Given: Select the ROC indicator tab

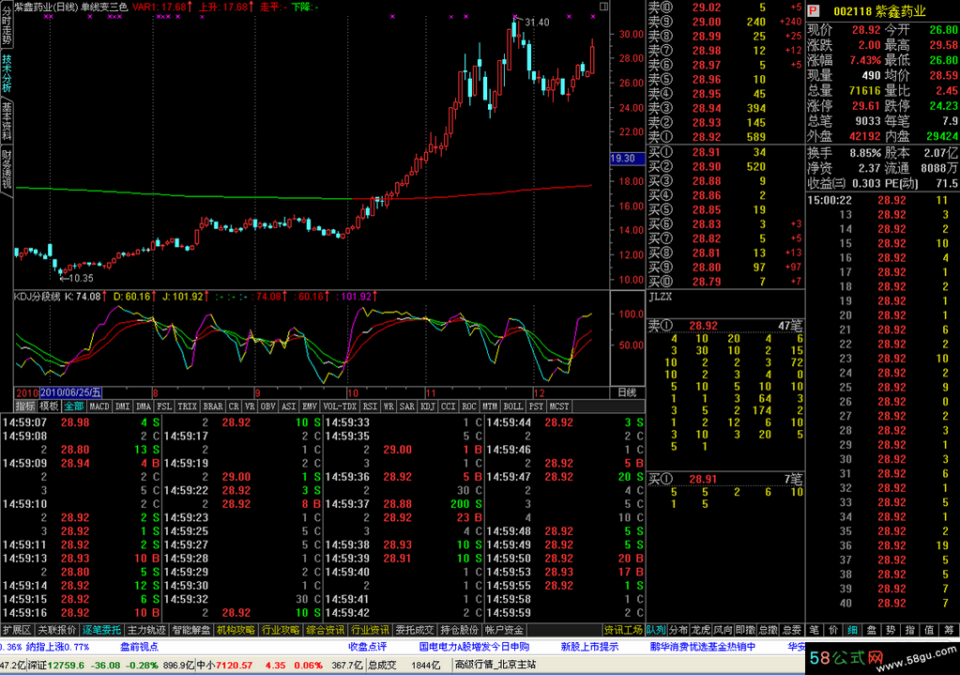Looking at the screenshot, I should point(469,407).
